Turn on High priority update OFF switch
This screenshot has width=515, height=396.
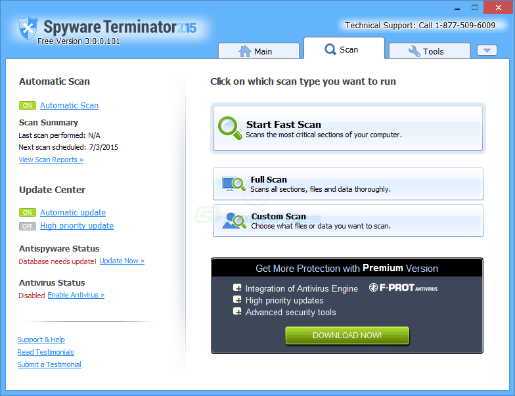point(28,226)
